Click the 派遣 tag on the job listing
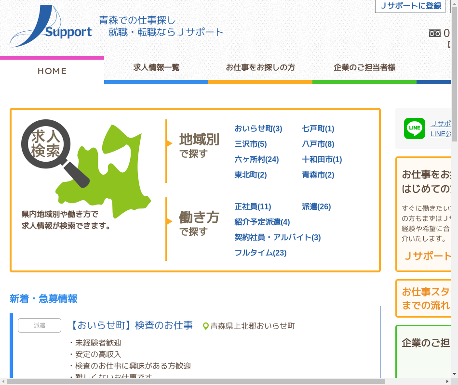 40,325
